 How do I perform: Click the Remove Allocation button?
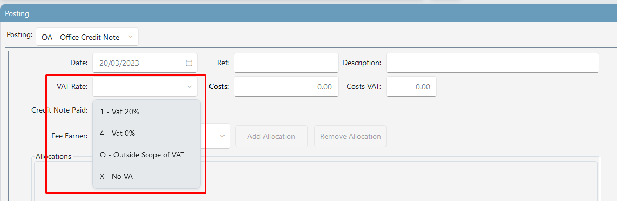(350, 137)
